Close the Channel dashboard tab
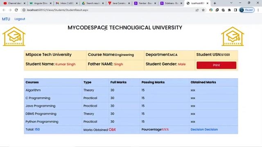This screenshot has width=262, height=147. tap(25, 3)
